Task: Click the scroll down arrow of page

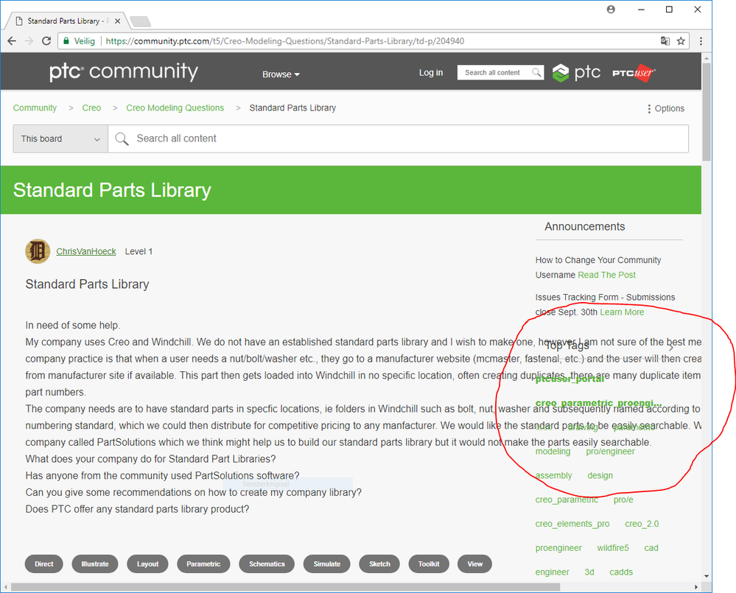Action: (707, 576)
